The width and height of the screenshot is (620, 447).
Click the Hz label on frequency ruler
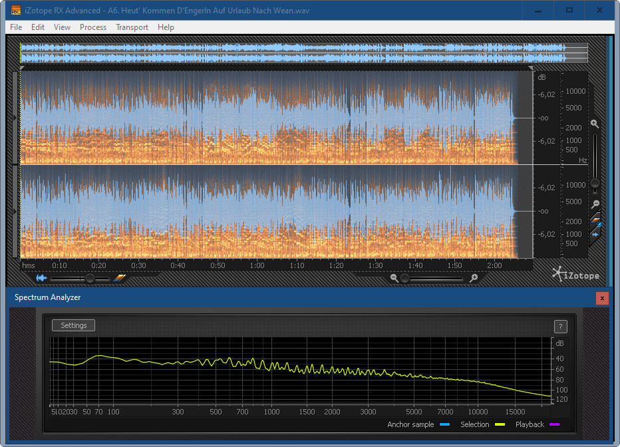[583, 160]
